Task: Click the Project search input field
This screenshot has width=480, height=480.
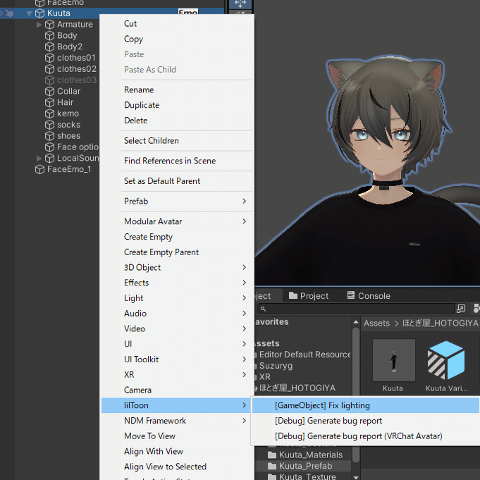Action: tap(356, 309)
